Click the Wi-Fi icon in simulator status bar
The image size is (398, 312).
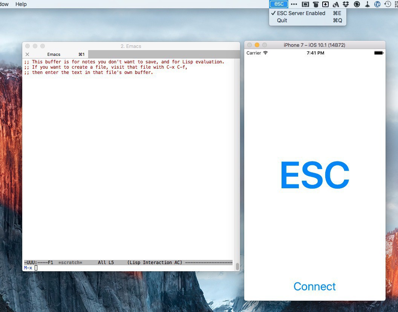[265, 53]
